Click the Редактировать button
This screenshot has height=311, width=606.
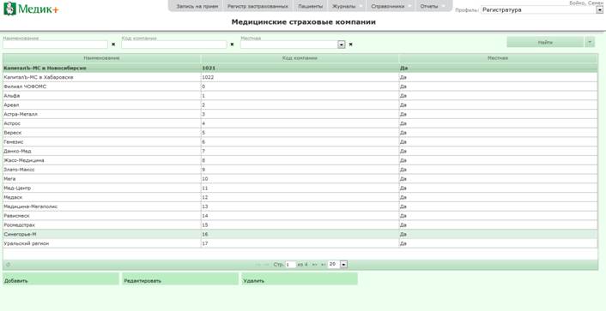tap(180, 279)
